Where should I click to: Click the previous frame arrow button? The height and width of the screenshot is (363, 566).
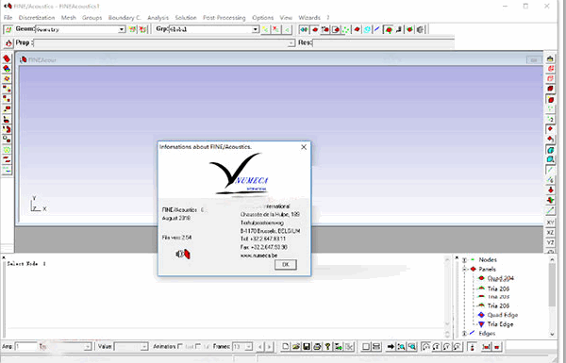click(x=260, y=347)
